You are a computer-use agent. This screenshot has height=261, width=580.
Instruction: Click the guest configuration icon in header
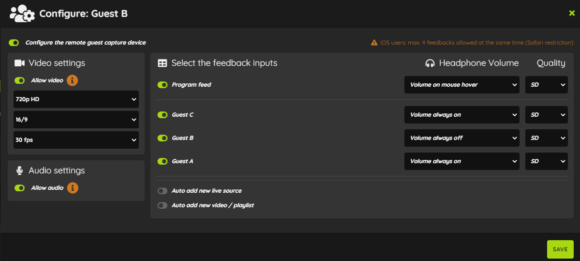coord(22,14)
